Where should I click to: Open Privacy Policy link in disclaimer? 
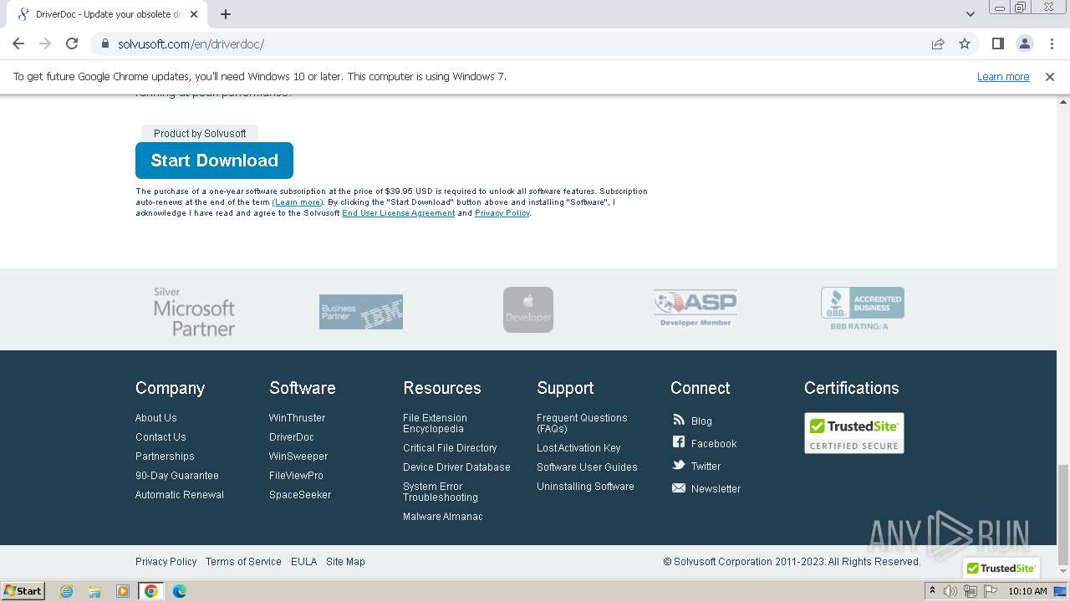[x=502, y=213]
